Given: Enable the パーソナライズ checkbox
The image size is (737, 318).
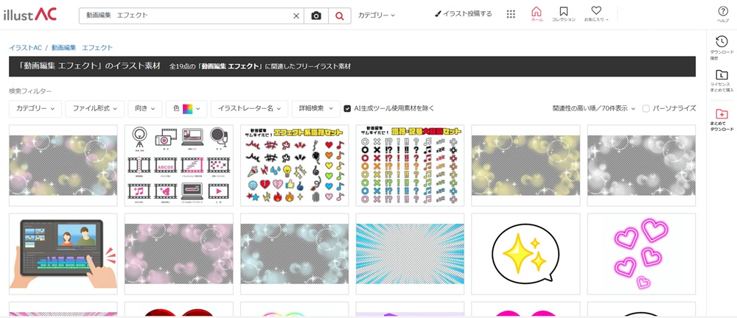Looking at the screenshot, I should [x=646, y=108].
